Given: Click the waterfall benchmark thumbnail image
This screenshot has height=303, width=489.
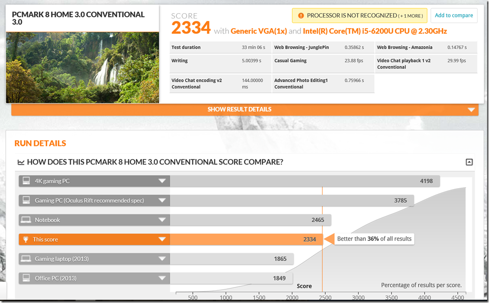Looking at the screenshot, I should point(82,67).
